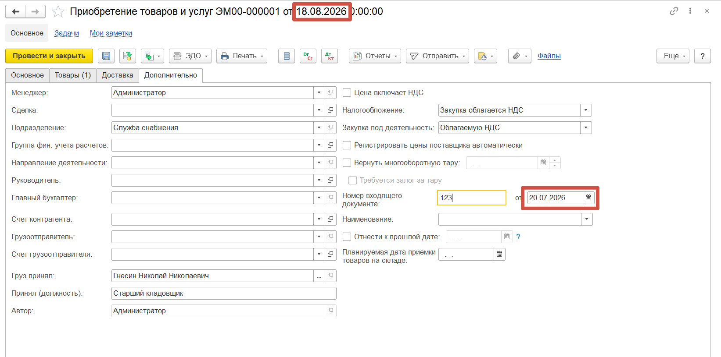Image resolution: width=721 pixels, height=357 pixels.
Task: Click the incoming document date field 20.07.2026
Action: click(555, 198)
